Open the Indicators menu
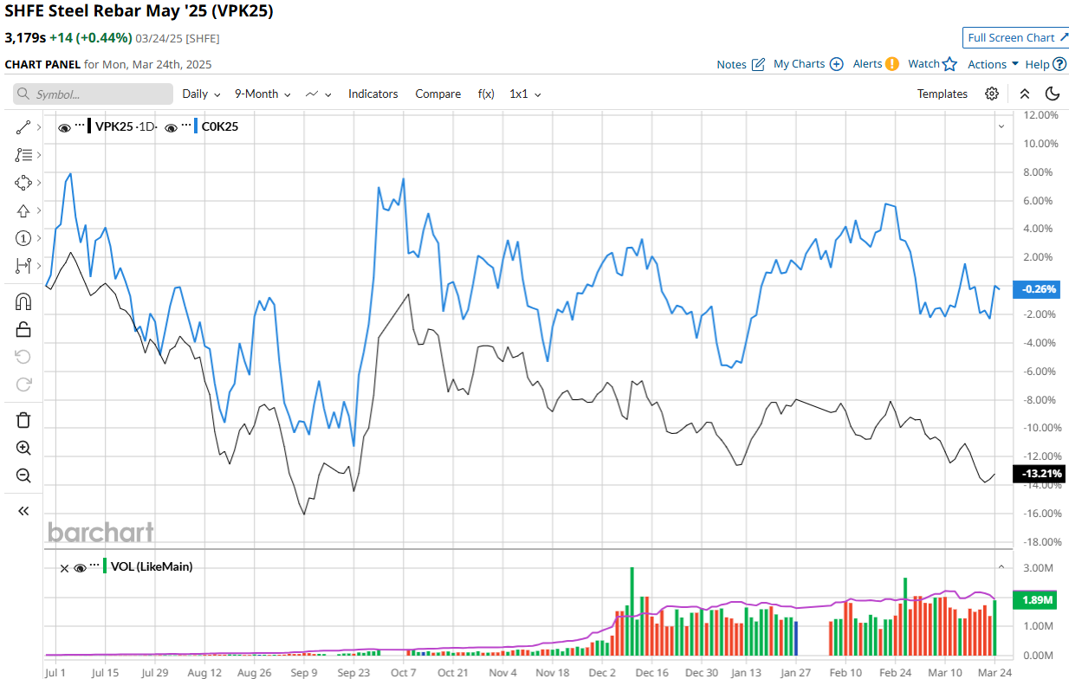1069x679 pixels. point(373,94)
